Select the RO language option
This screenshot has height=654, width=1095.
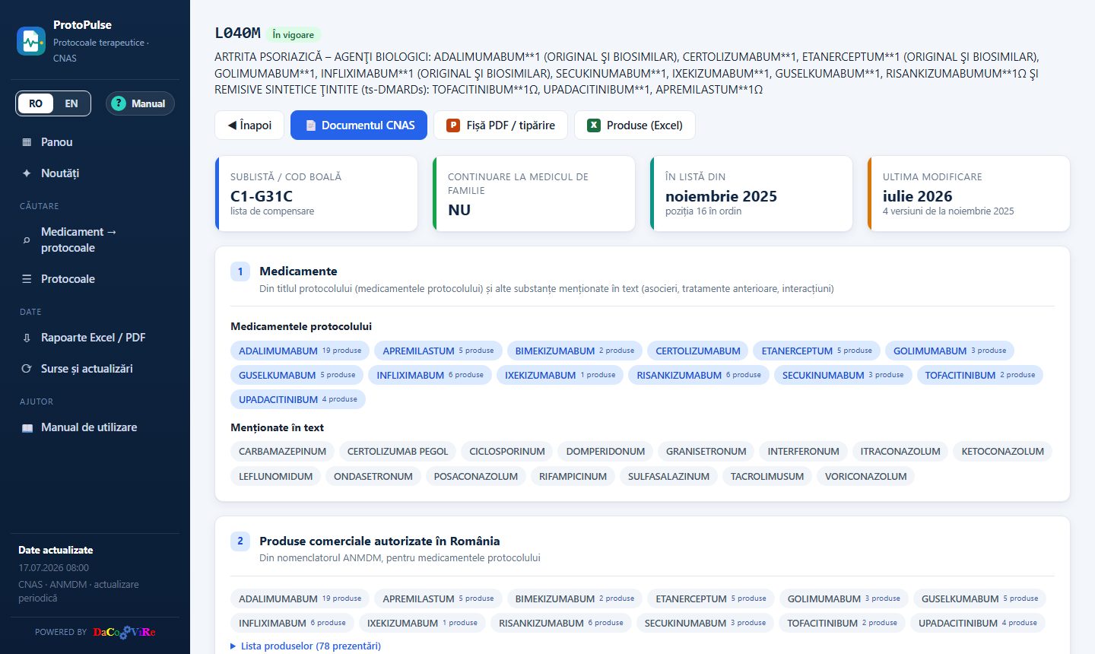(x=36, y=103)
